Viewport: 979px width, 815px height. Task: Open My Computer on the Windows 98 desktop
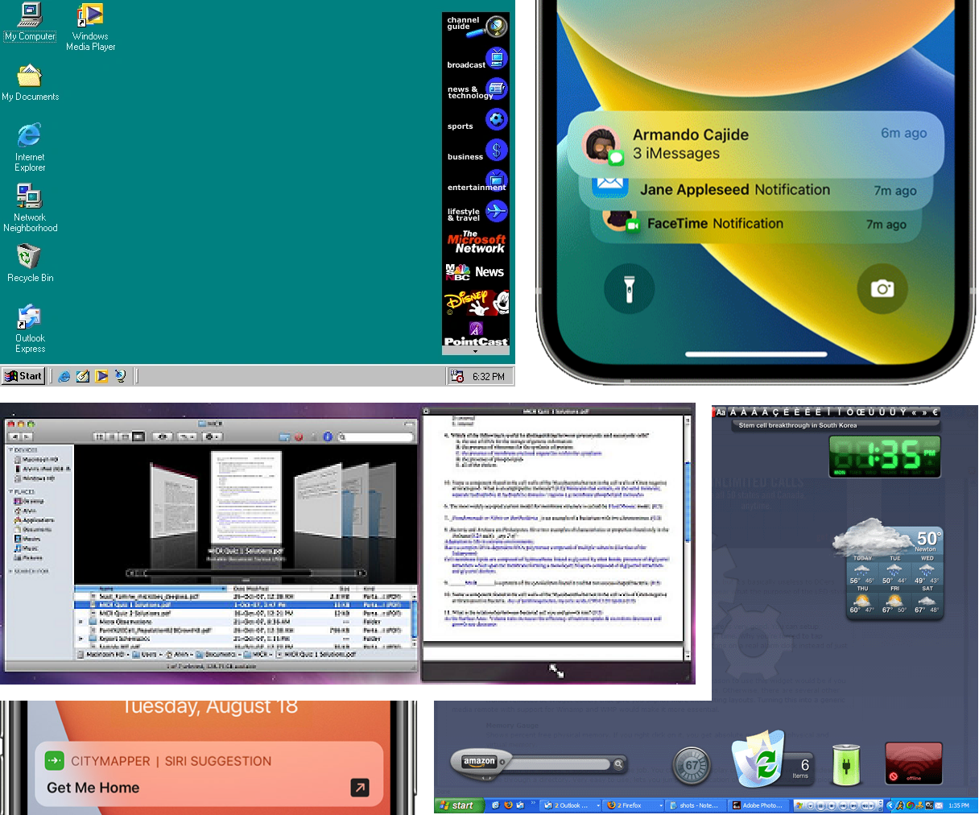click(x=30, y=23)
